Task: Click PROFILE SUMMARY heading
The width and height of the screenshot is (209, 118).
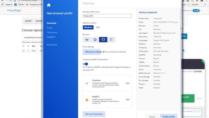Action: point(148,12)
